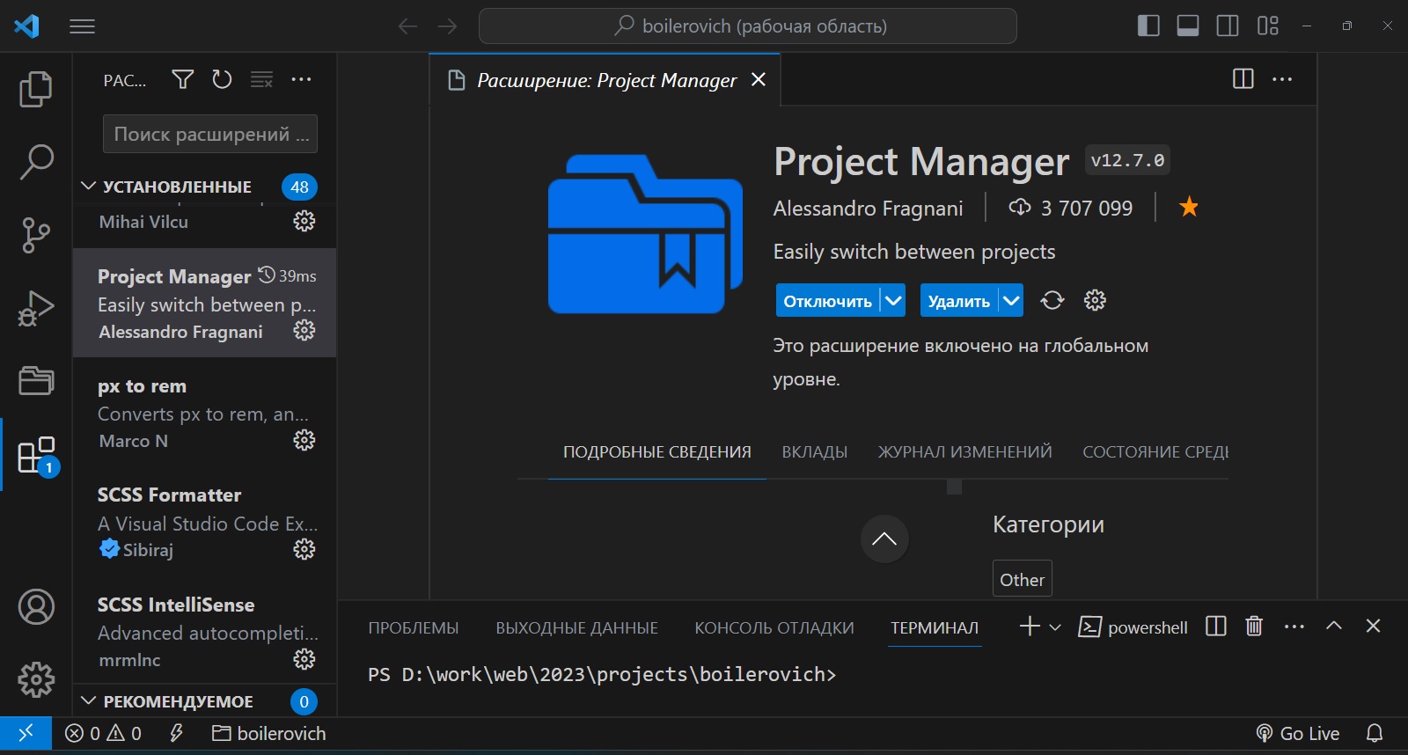This screenshot has height=755, width=1408.
Task: Open Project Manager view in activity bar
Action: (x=36, y=381)
